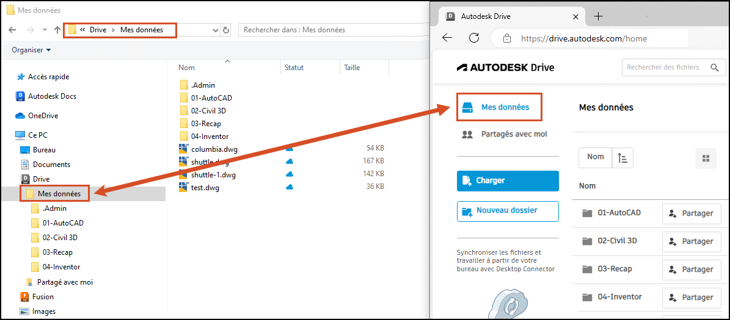Screen dimensions: 730x320
Task: Close the Autodesk Drive browser tab
Action: point(575,16)
